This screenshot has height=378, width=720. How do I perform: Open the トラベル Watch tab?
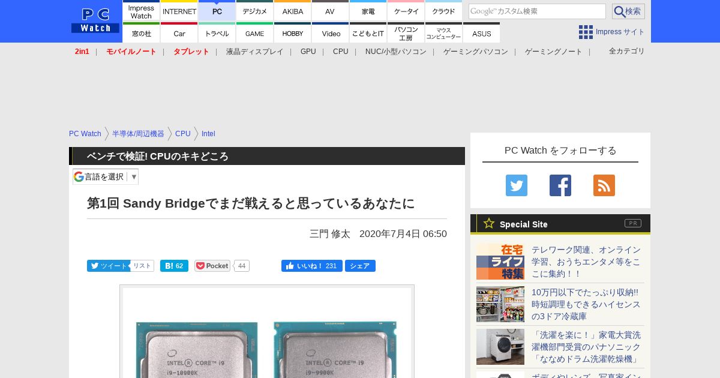point(217,32)
